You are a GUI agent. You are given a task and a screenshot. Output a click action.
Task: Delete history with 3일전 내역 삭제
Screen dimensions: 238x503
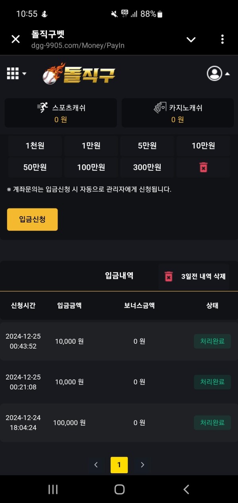194,277
